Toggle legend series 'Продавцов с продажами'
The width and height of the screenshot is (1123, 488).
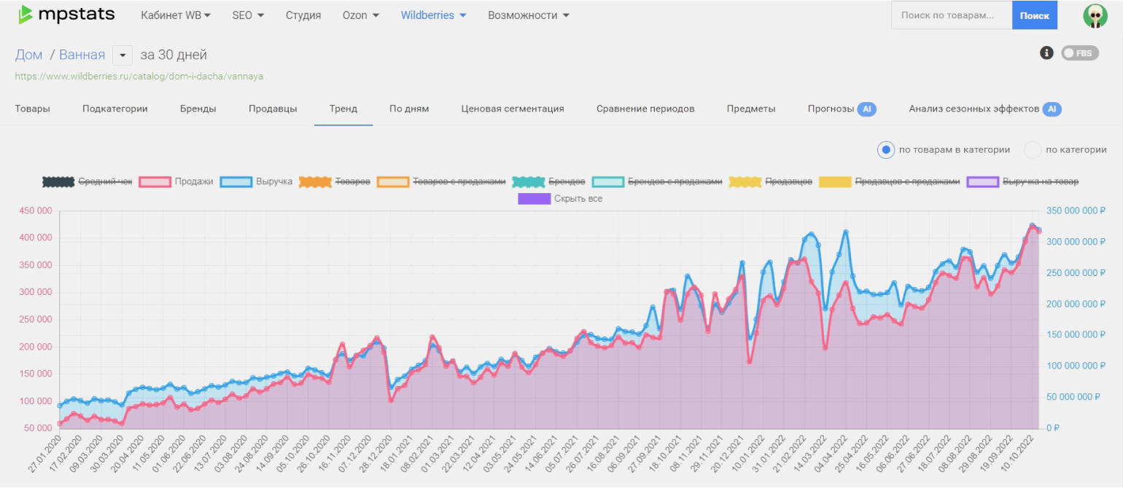click(x=890, y=181)
